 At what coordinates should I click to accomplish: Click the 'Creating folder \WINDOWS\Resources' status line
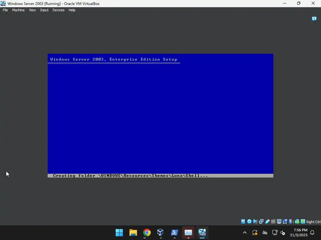tap(130, 176)
